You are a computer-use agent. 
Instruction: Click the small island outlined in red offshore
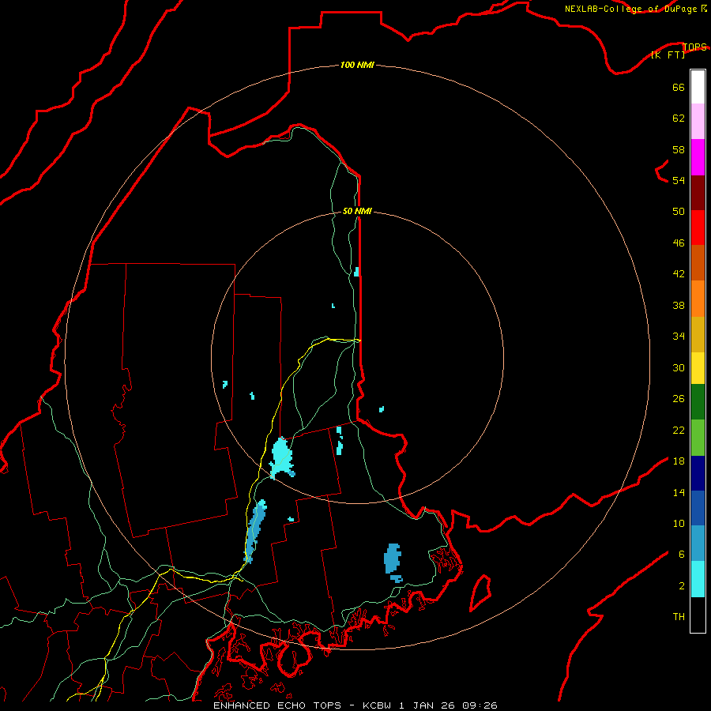point(480,592)
